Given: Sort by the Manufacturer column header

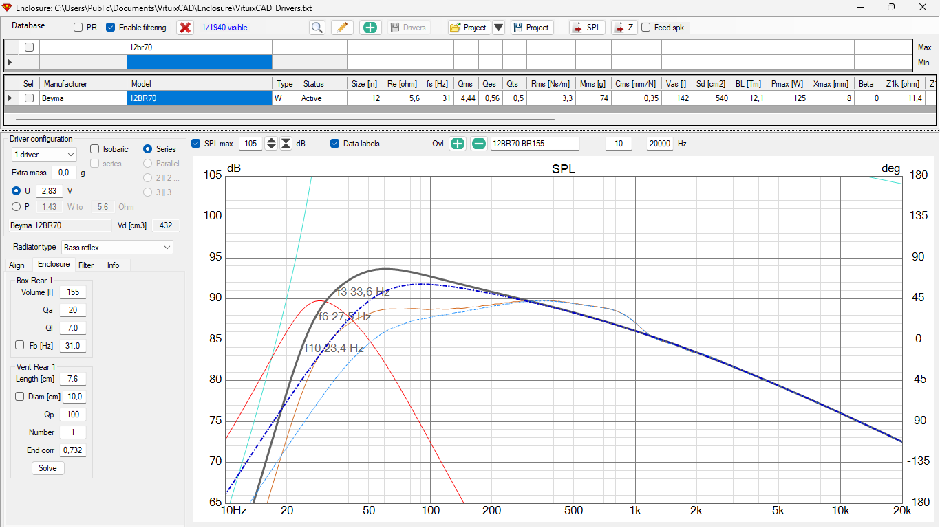Looking at the screenshot, I should (83, 84).
